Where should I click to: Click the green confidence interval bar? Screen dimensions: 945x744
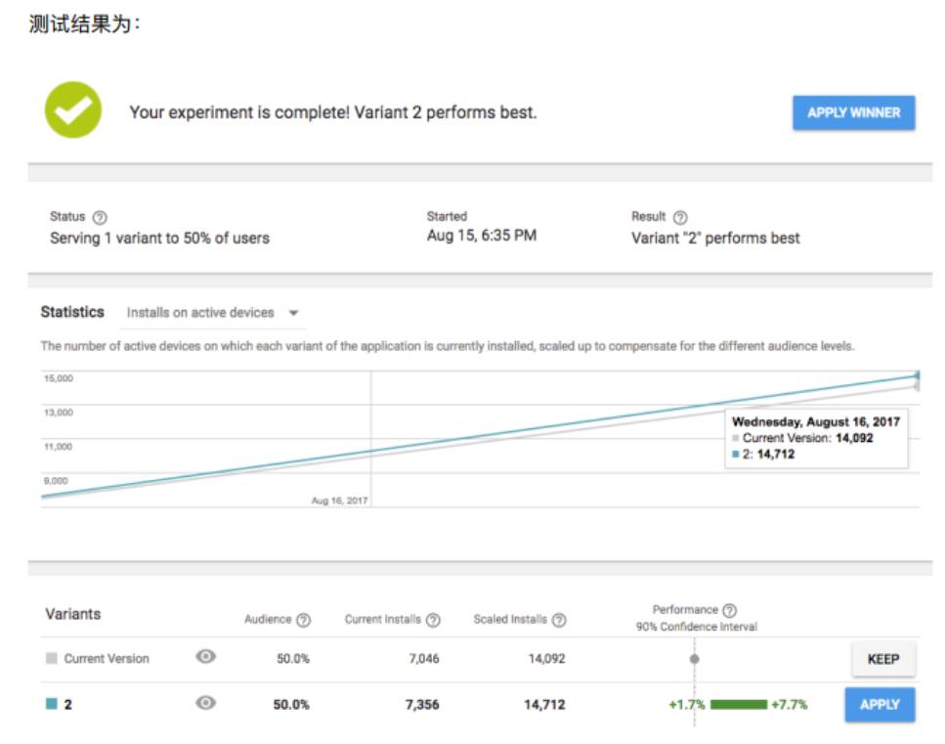pyautogui.click(x=738, y=704)
